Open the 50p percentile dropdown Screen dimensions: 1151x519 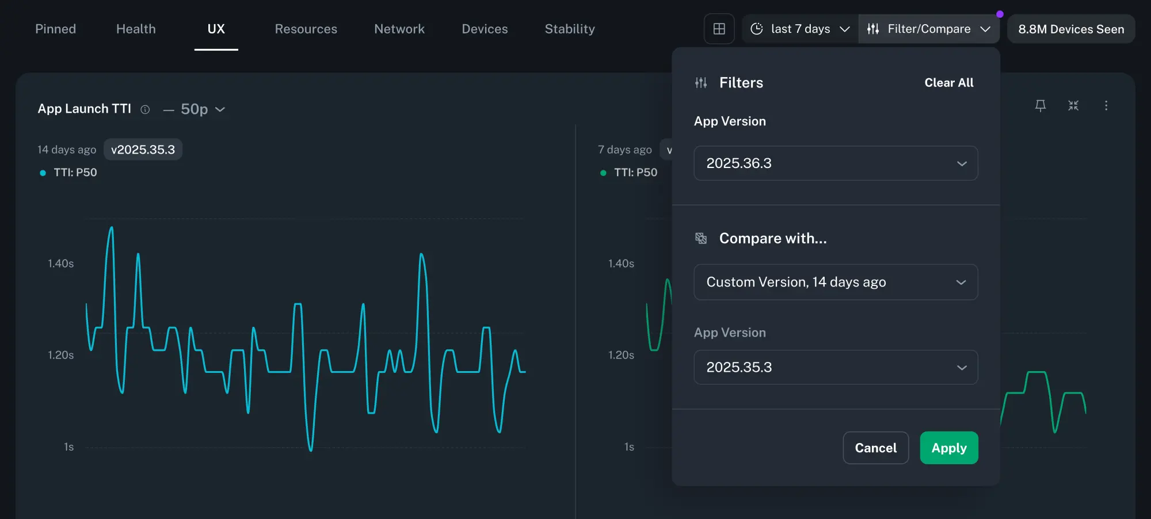click(201, 109)
